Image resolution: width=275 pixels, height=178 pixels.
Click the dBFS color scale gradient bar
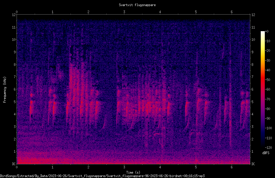[x=263, y=89]
